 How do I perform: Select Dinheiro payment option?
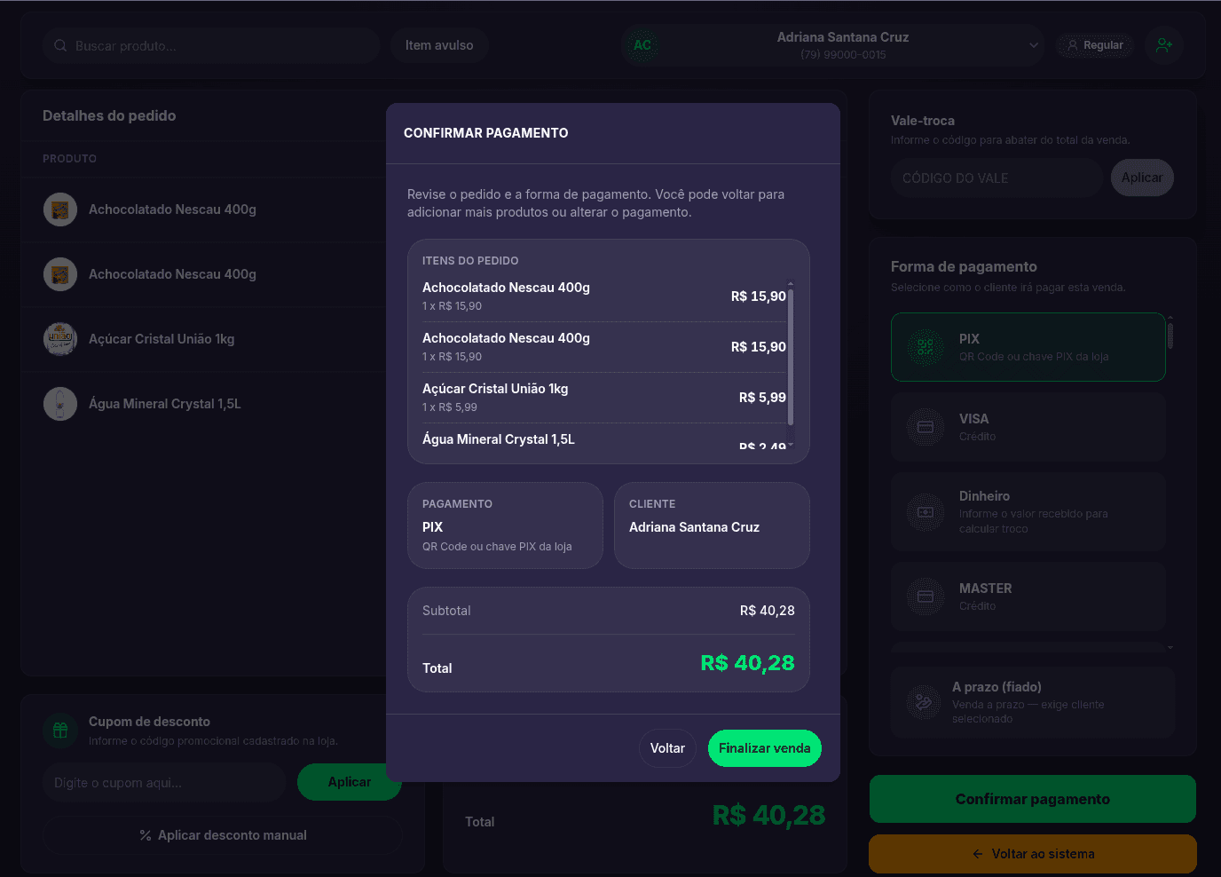[1028, 512]
